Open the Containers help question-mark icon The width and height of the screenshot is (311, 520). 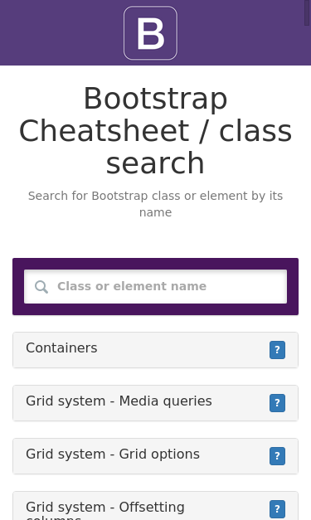tap(277, 350)
